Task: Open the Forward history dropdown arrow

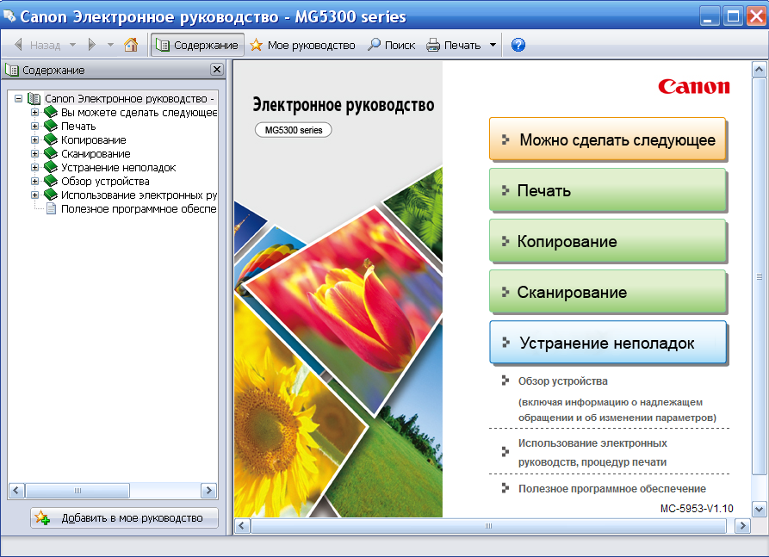Action: coord(110,45)
